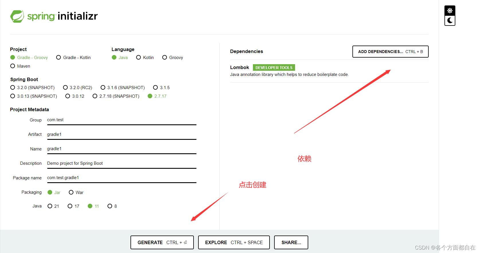480x253 pixels.
Task: Choose Groovy as the language
Action: 173,58
